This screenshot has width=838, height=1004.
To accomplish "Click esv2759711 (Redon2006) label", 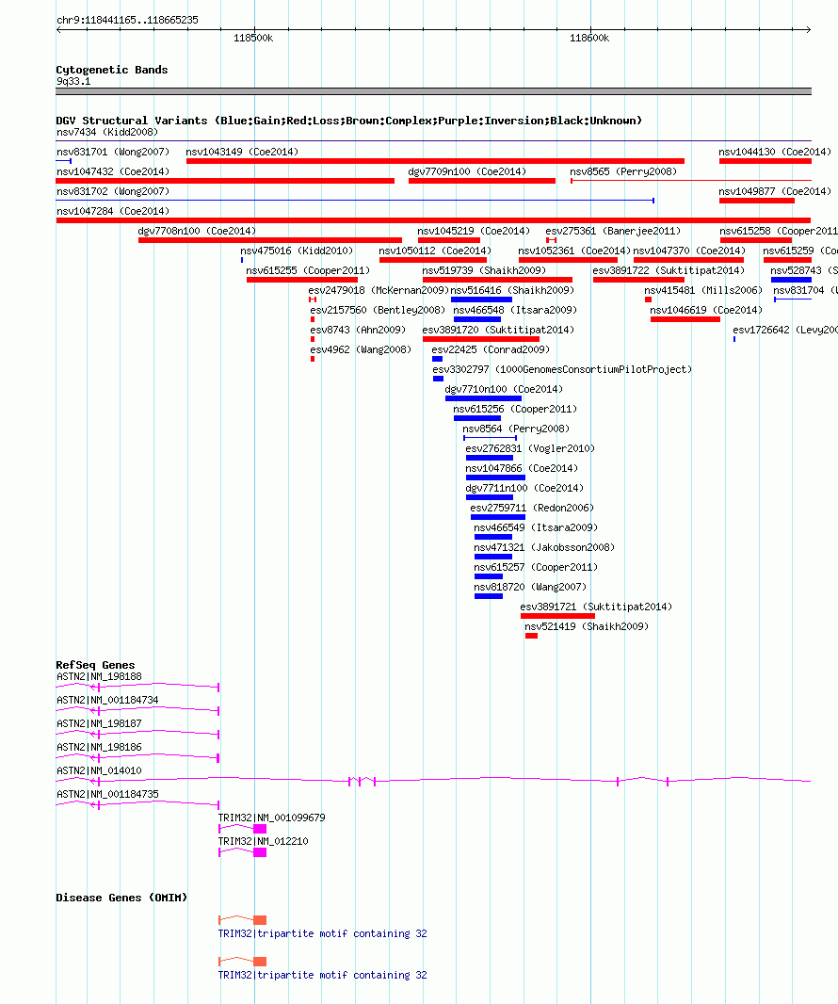I will click(x=532, y=509).
